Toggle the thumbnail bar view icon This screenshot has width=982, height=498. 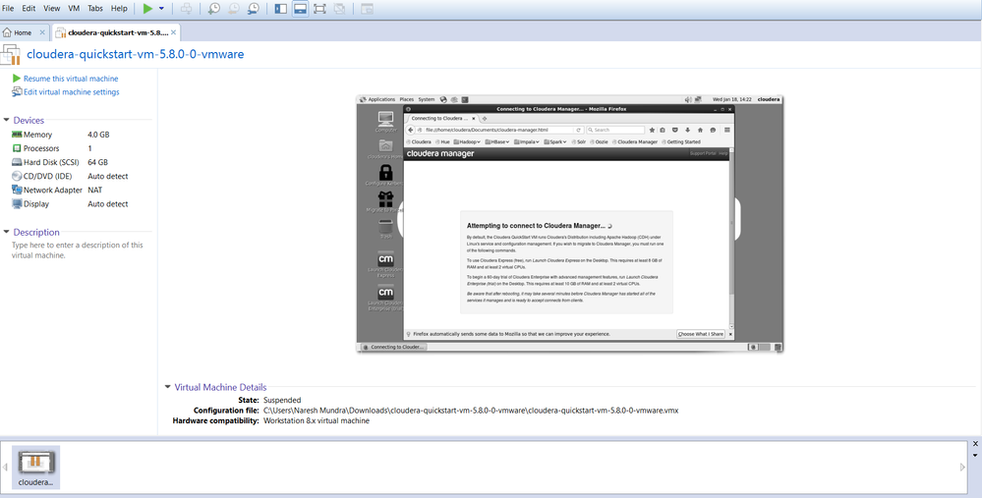(301, 9)
